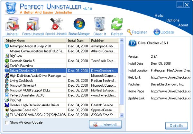The height and width of the screenshot is (134, 193).
Task: Click the Radium Technol... publisher cell
Action: coord(104,81)
